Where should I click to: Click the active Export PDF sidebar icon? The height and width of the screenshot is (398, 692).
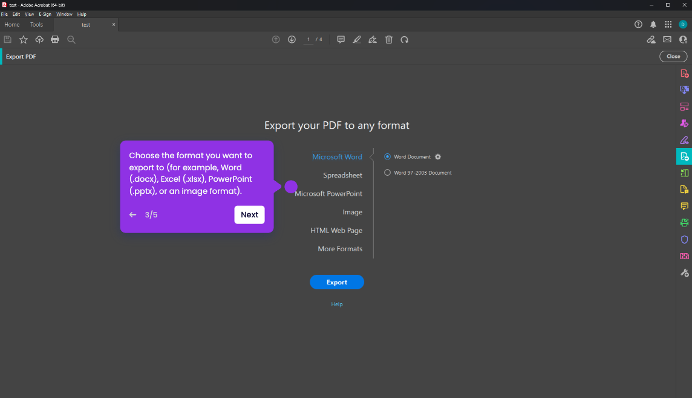pos(684,156)
